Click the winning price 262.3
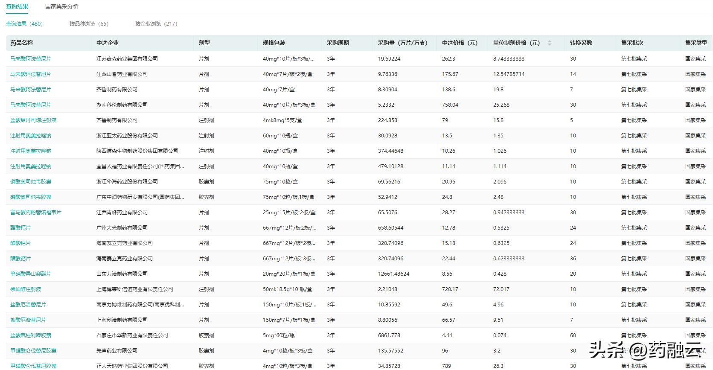The height and width of the screenshot is (370, 713). point(449,59)
